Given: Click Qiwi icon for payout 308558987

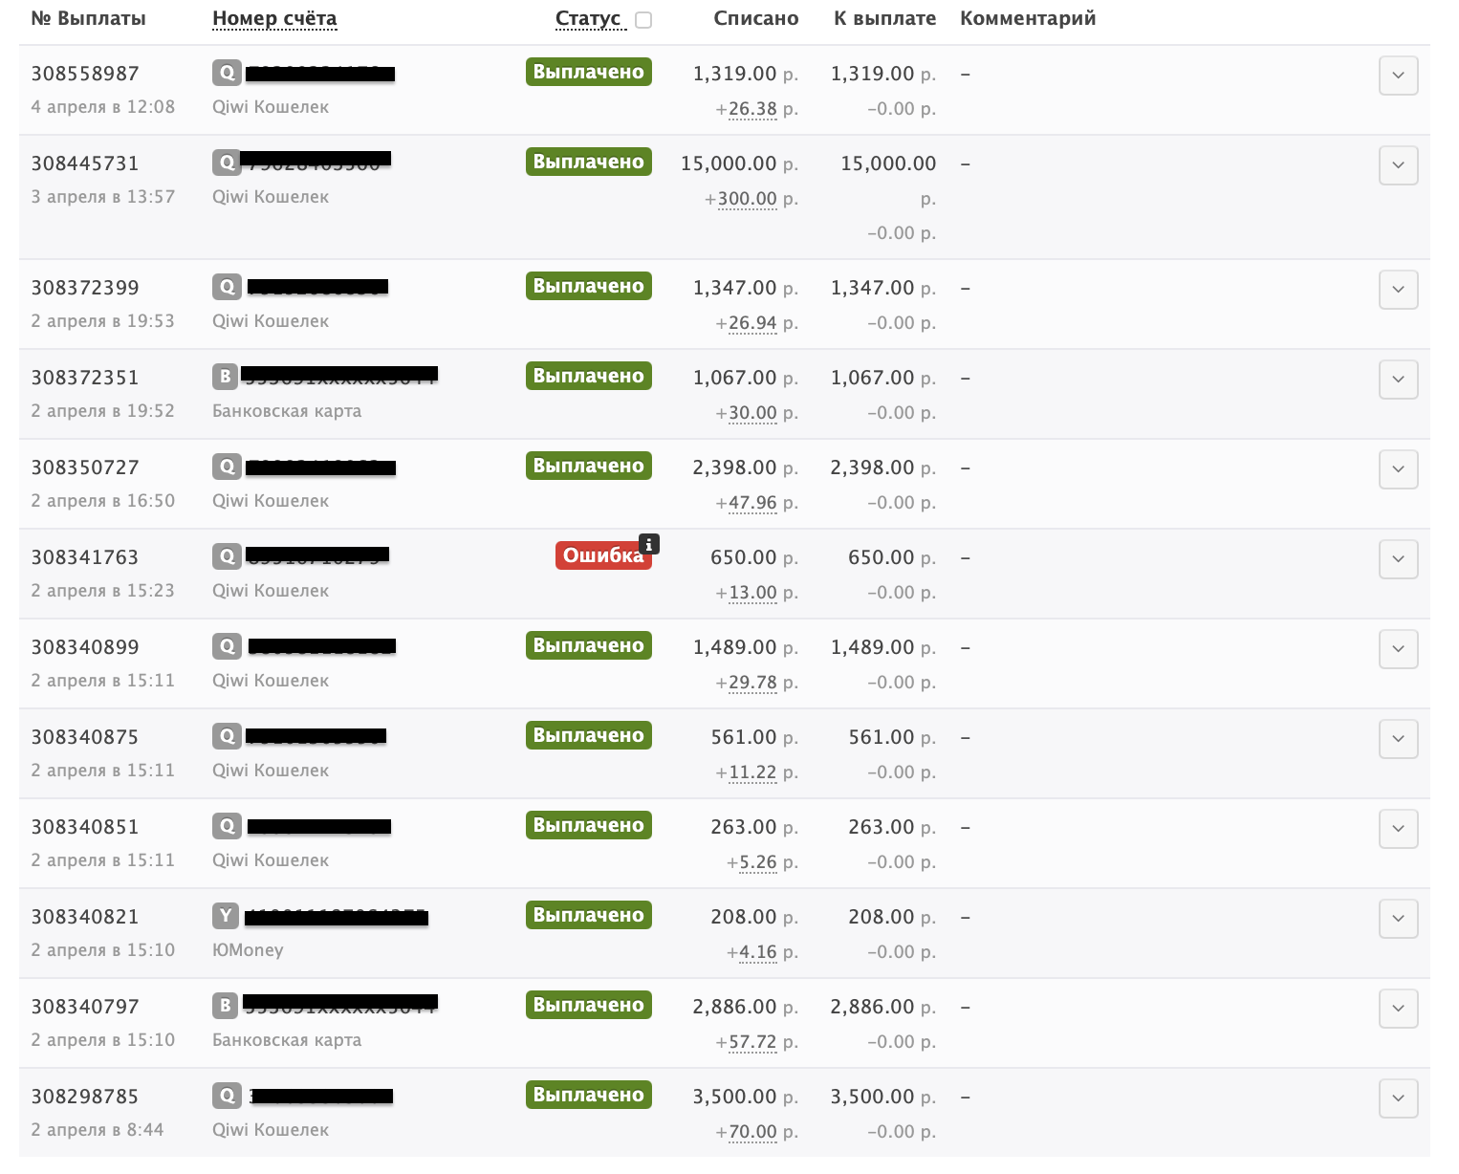Looking at the screenshot, I should coord(227,73).
